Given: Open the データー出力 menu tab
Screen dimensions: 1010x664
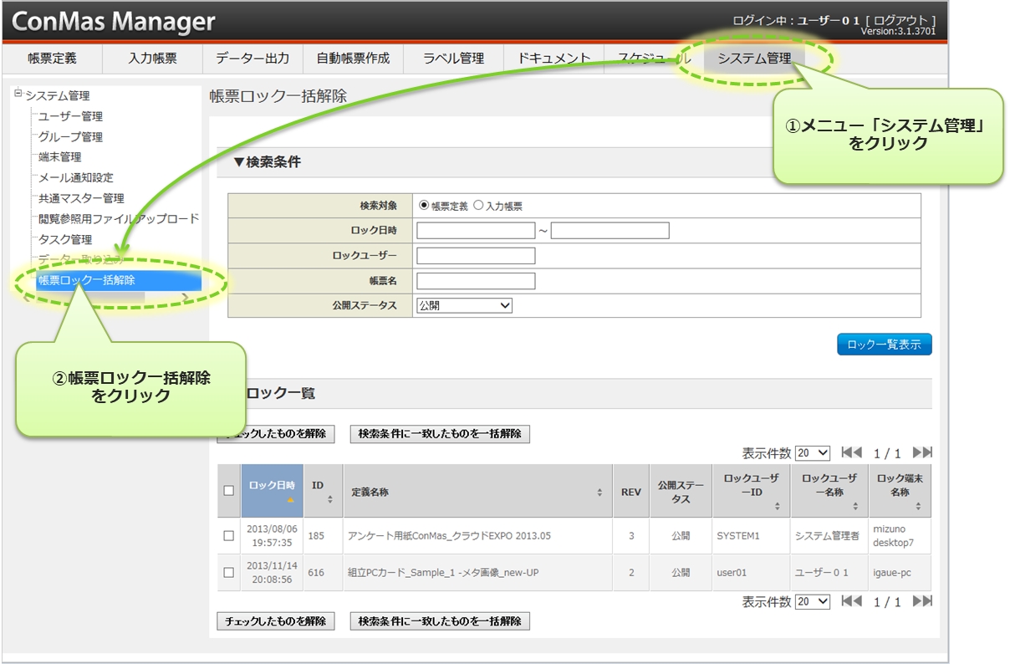Looking at the screenshot, I should [252, 59].
